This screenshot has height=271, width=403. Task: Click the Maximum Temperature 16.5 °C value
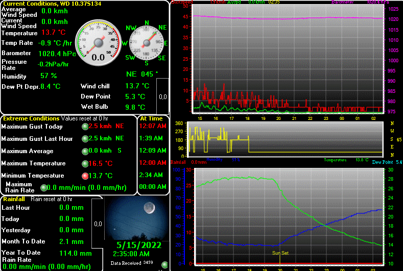point(101,164)
